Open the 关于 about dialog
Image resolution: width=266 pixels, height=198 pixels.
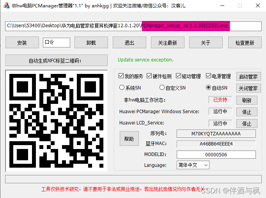coord(206,43)
